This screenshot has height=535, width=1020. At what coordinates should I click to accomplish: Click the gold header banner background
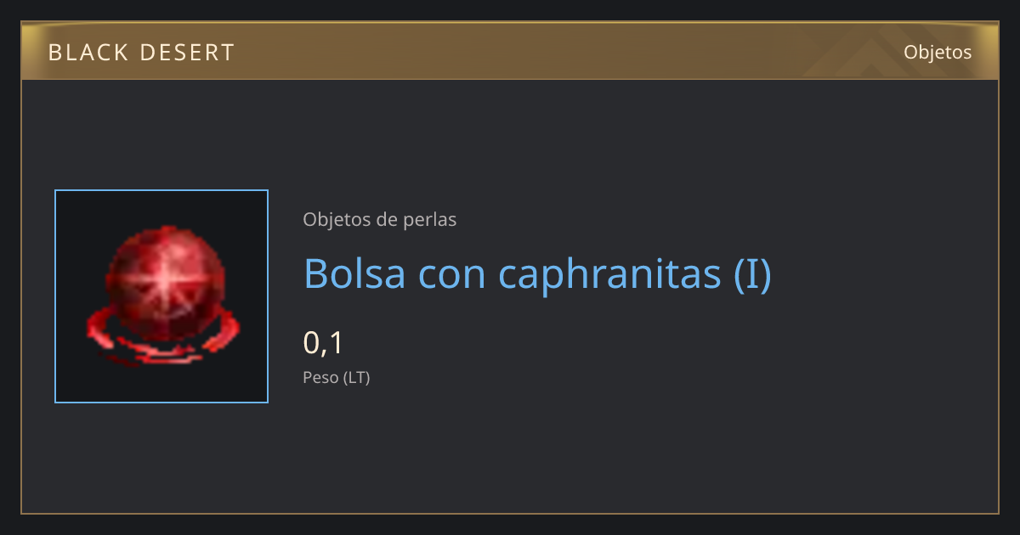click(510, 52)
